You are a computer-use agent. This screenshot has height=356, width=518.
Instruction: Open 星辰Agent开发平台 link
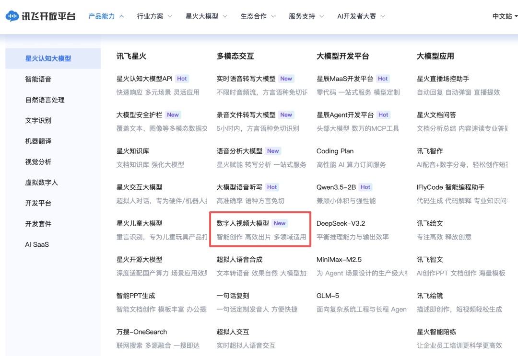345,115
